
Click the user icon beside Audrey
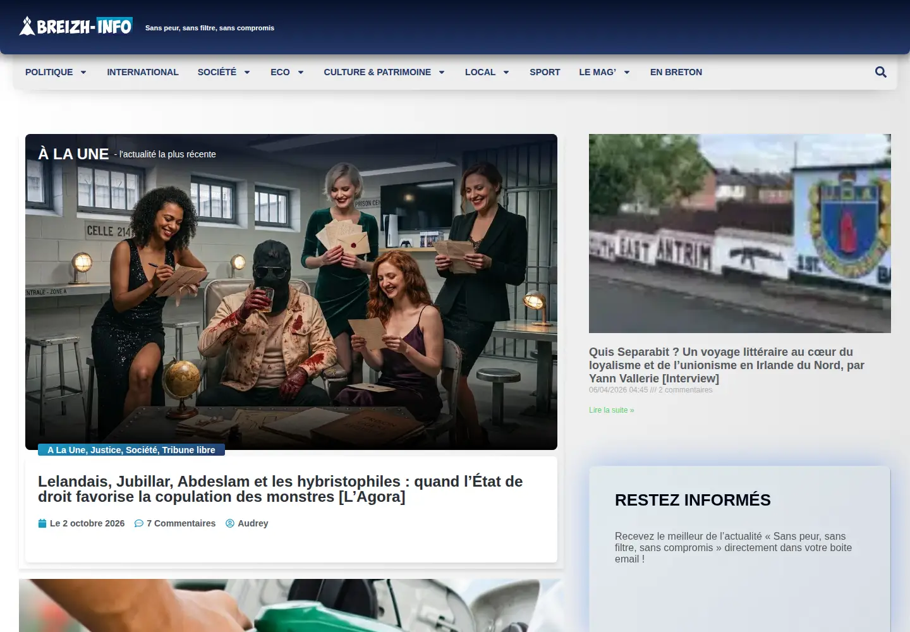coord(230,523)
